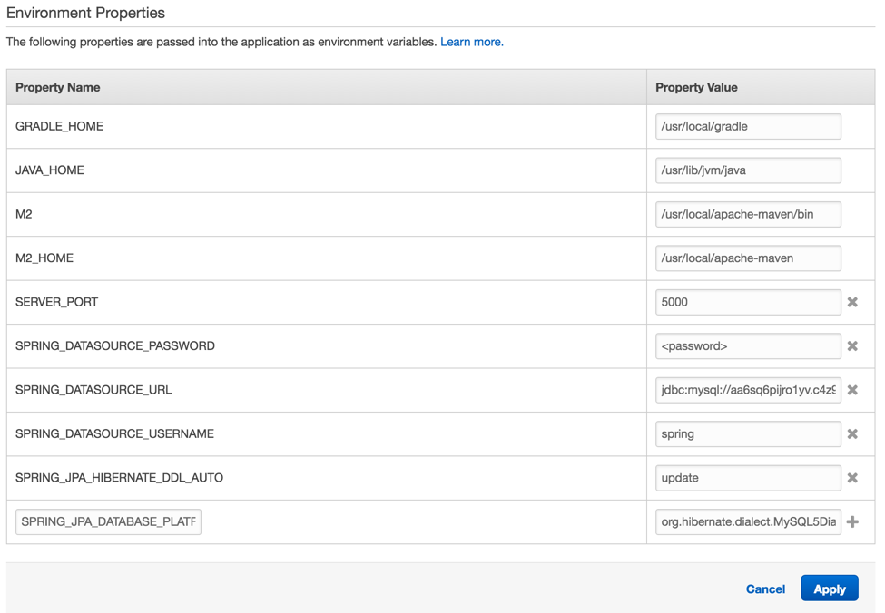The height and width of the screenshot is (613, 885).
Task: Edit the new property name field
Action: click(x=108, y=522)
